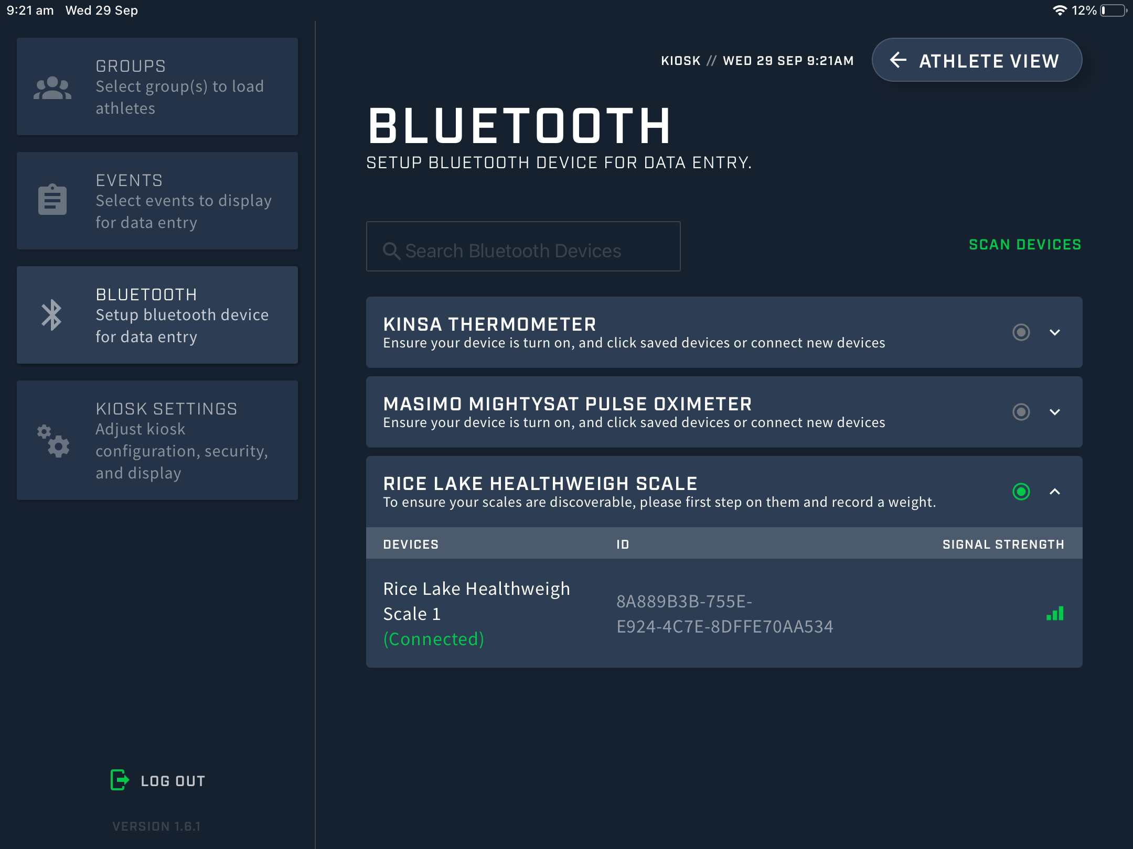Open the Kiosk Settings menu card

[x=157, y=440]
